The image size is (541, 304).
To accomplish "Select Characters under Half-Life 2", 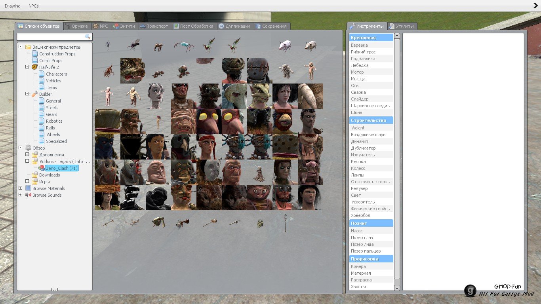I will (x=56, y=74).
